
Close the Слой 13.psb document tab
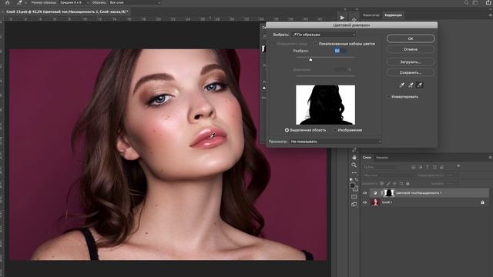(2, 12)
